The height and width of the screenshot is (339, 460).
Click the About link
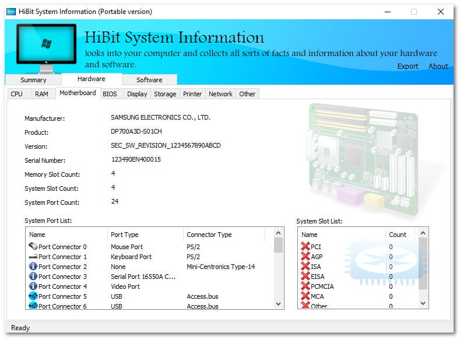(x=438, y=67)
